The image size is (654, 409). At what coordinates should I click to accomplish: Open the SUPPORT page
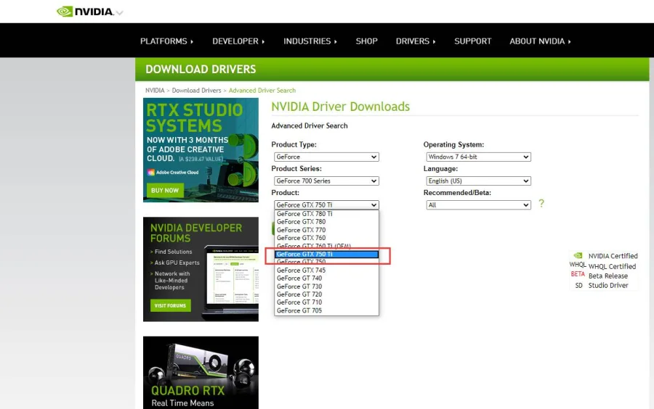(x=473, y=41)
